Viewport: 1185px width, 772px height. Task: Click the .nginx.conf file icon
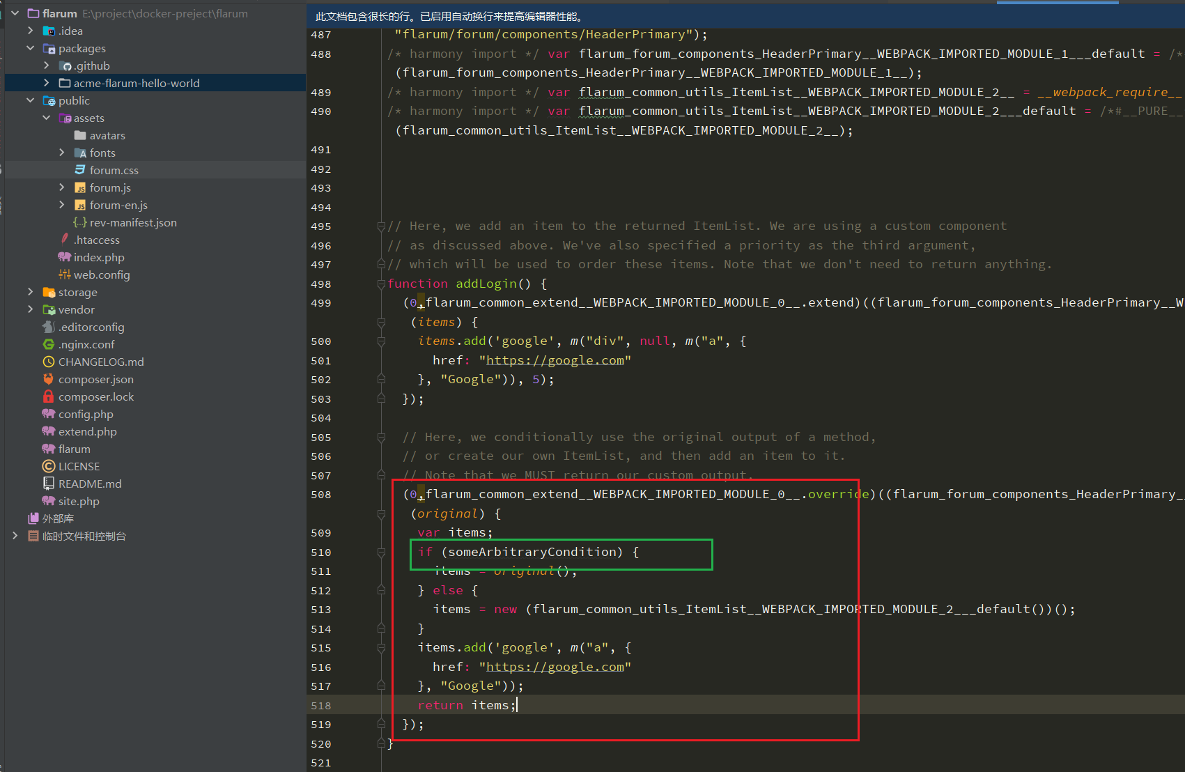tap(49, 344)
